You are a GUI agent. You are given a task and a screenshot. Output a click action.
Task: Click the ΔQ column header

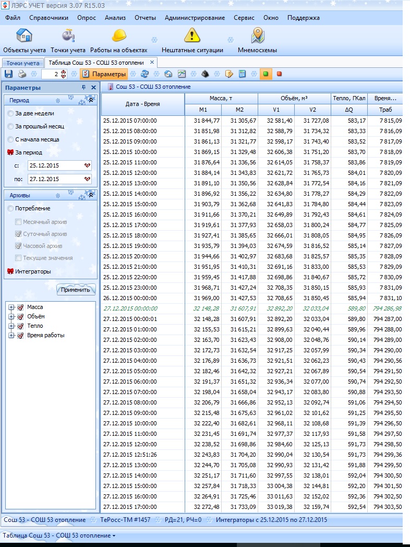click(349, 110)
